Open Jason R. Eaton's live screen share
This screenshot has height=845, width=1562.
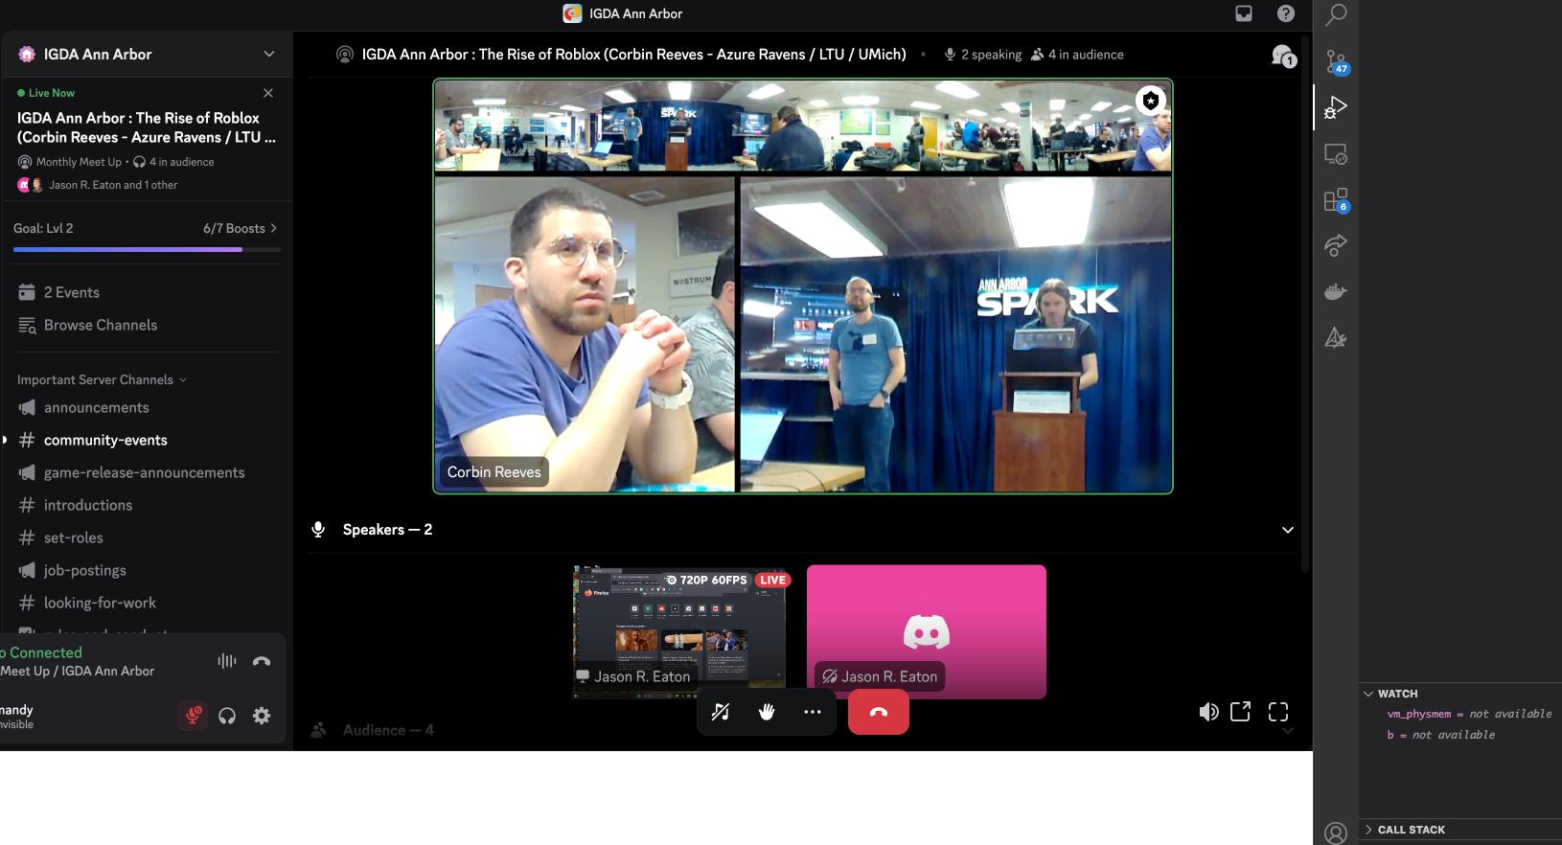[x=679, y=631]
